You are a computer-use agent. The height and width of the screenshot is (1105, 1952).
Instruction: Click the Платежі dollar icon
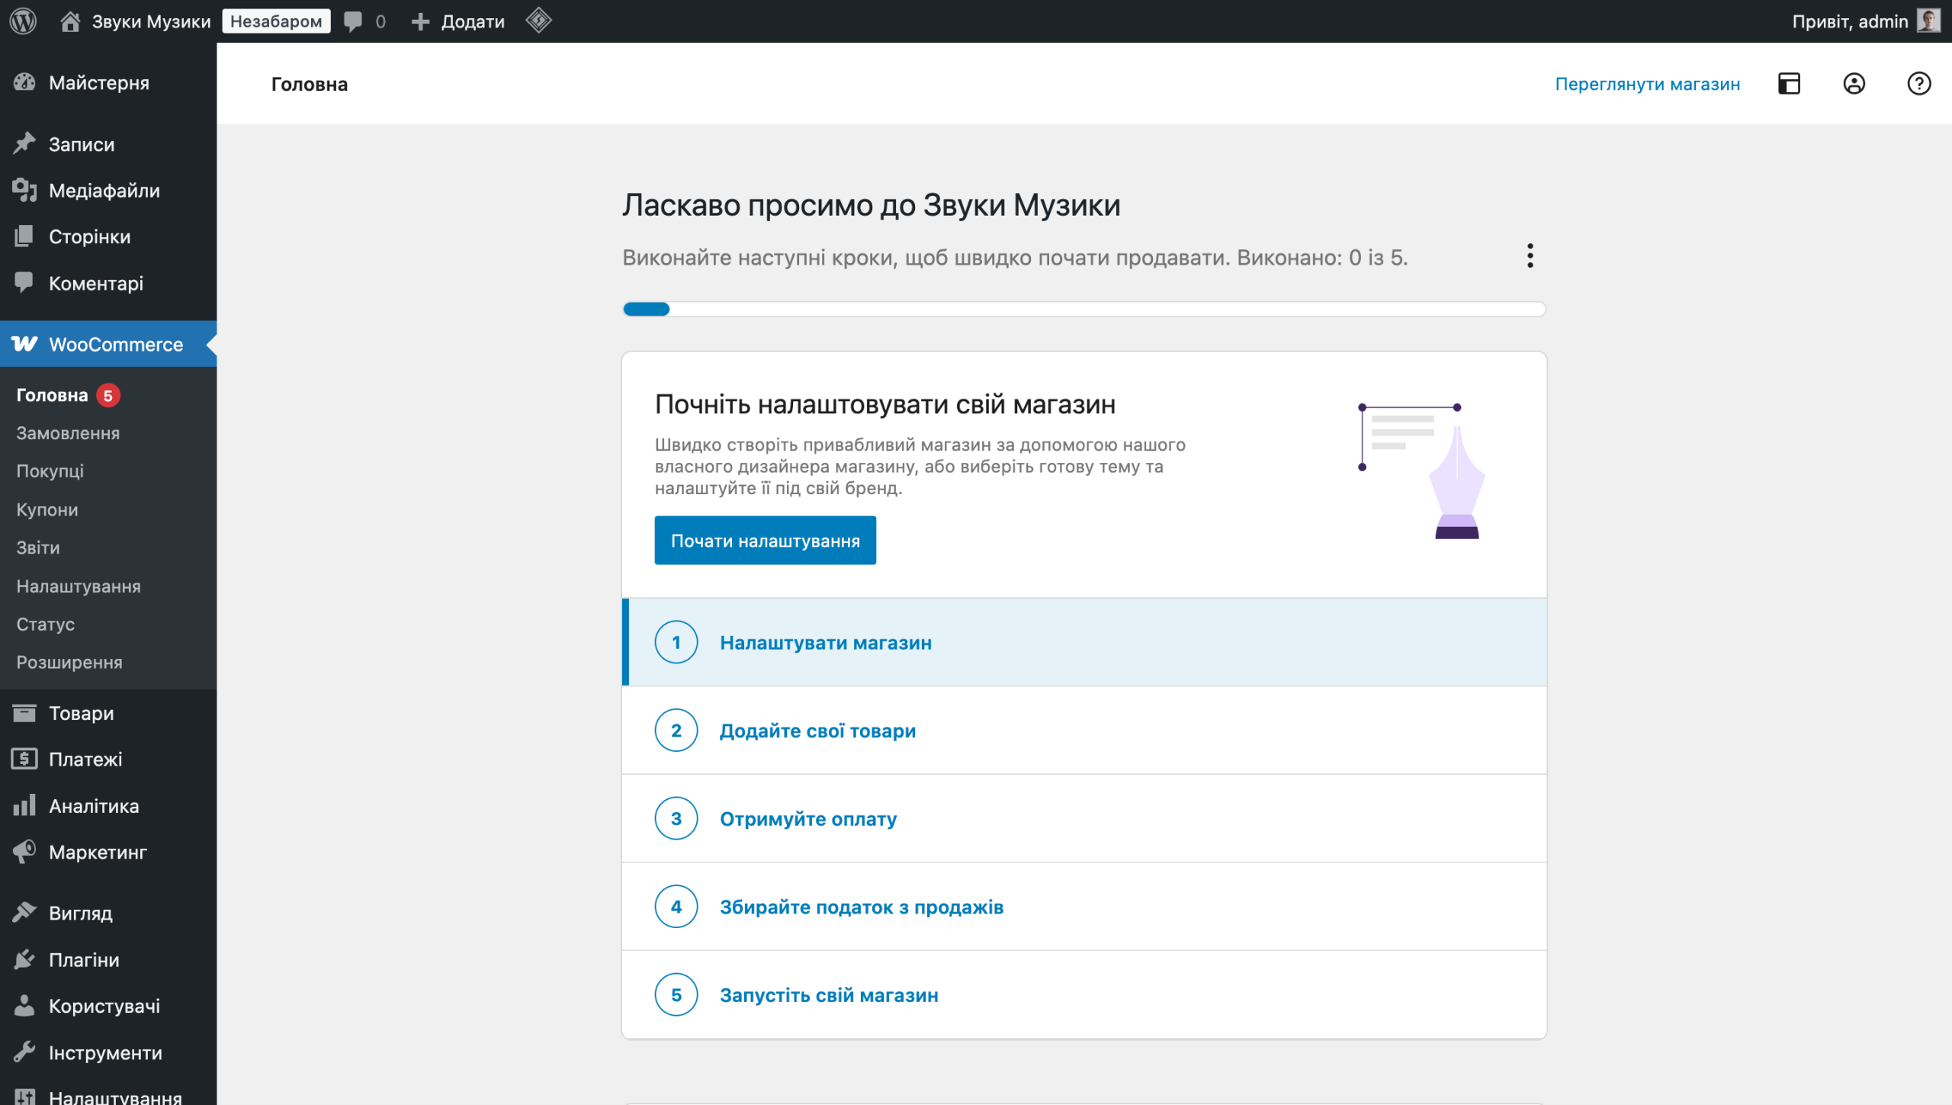pos(24,759)
